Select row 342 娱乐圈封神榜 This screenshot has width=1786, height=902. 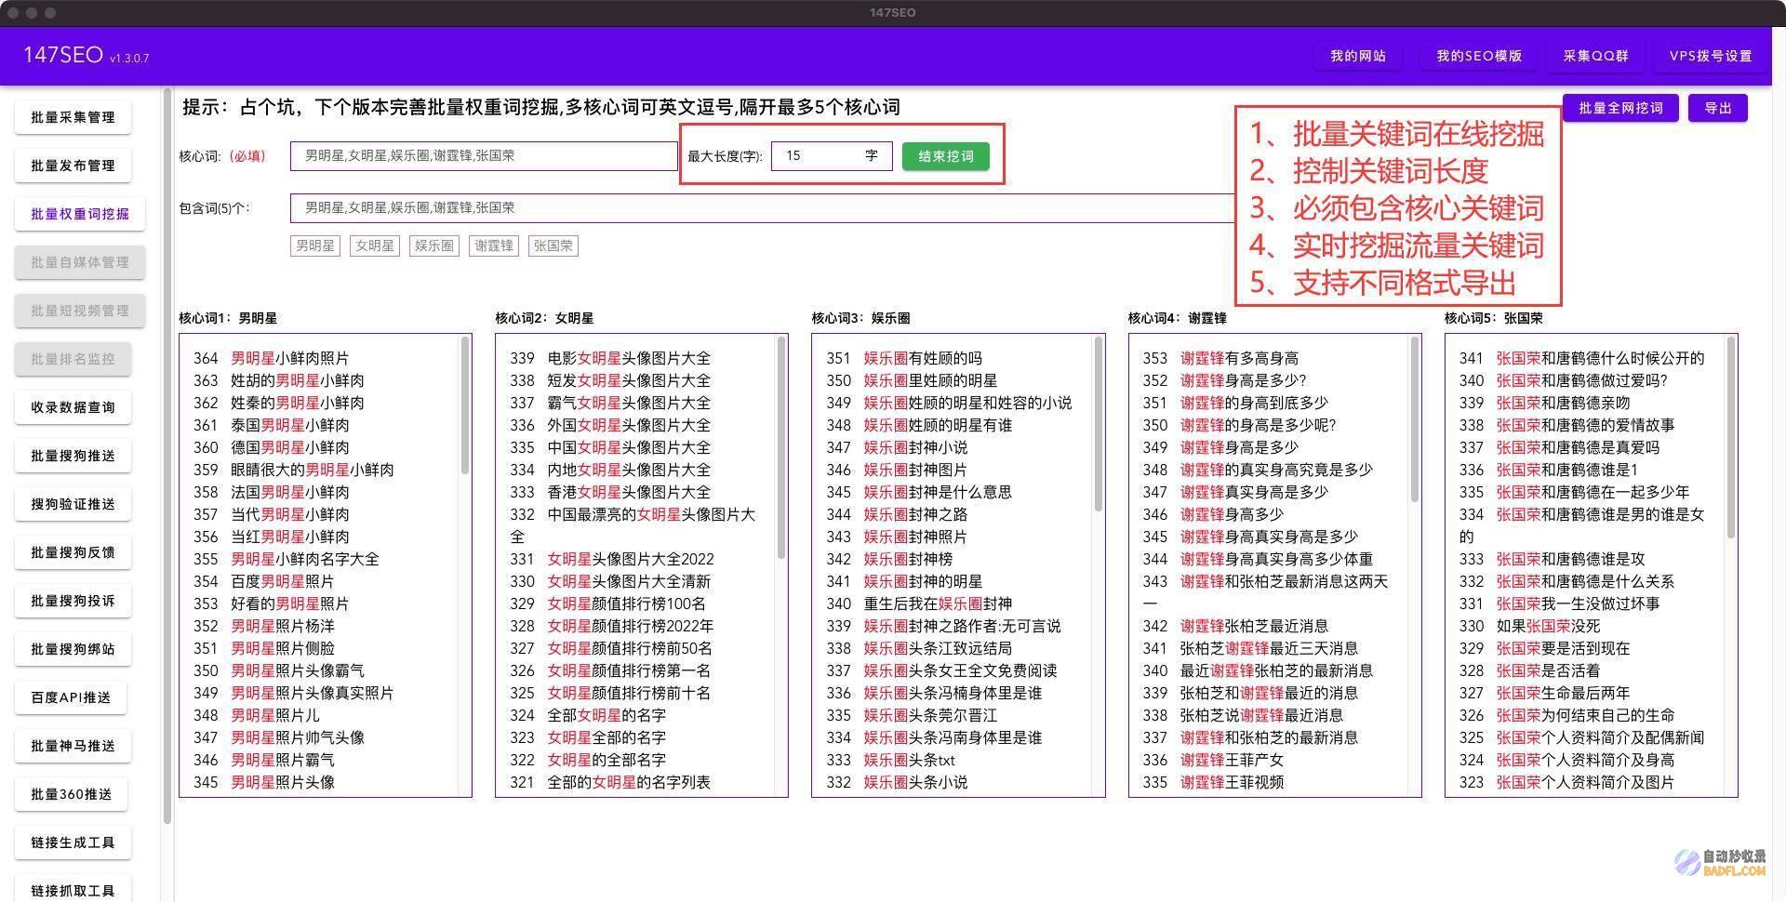[889, 559]
